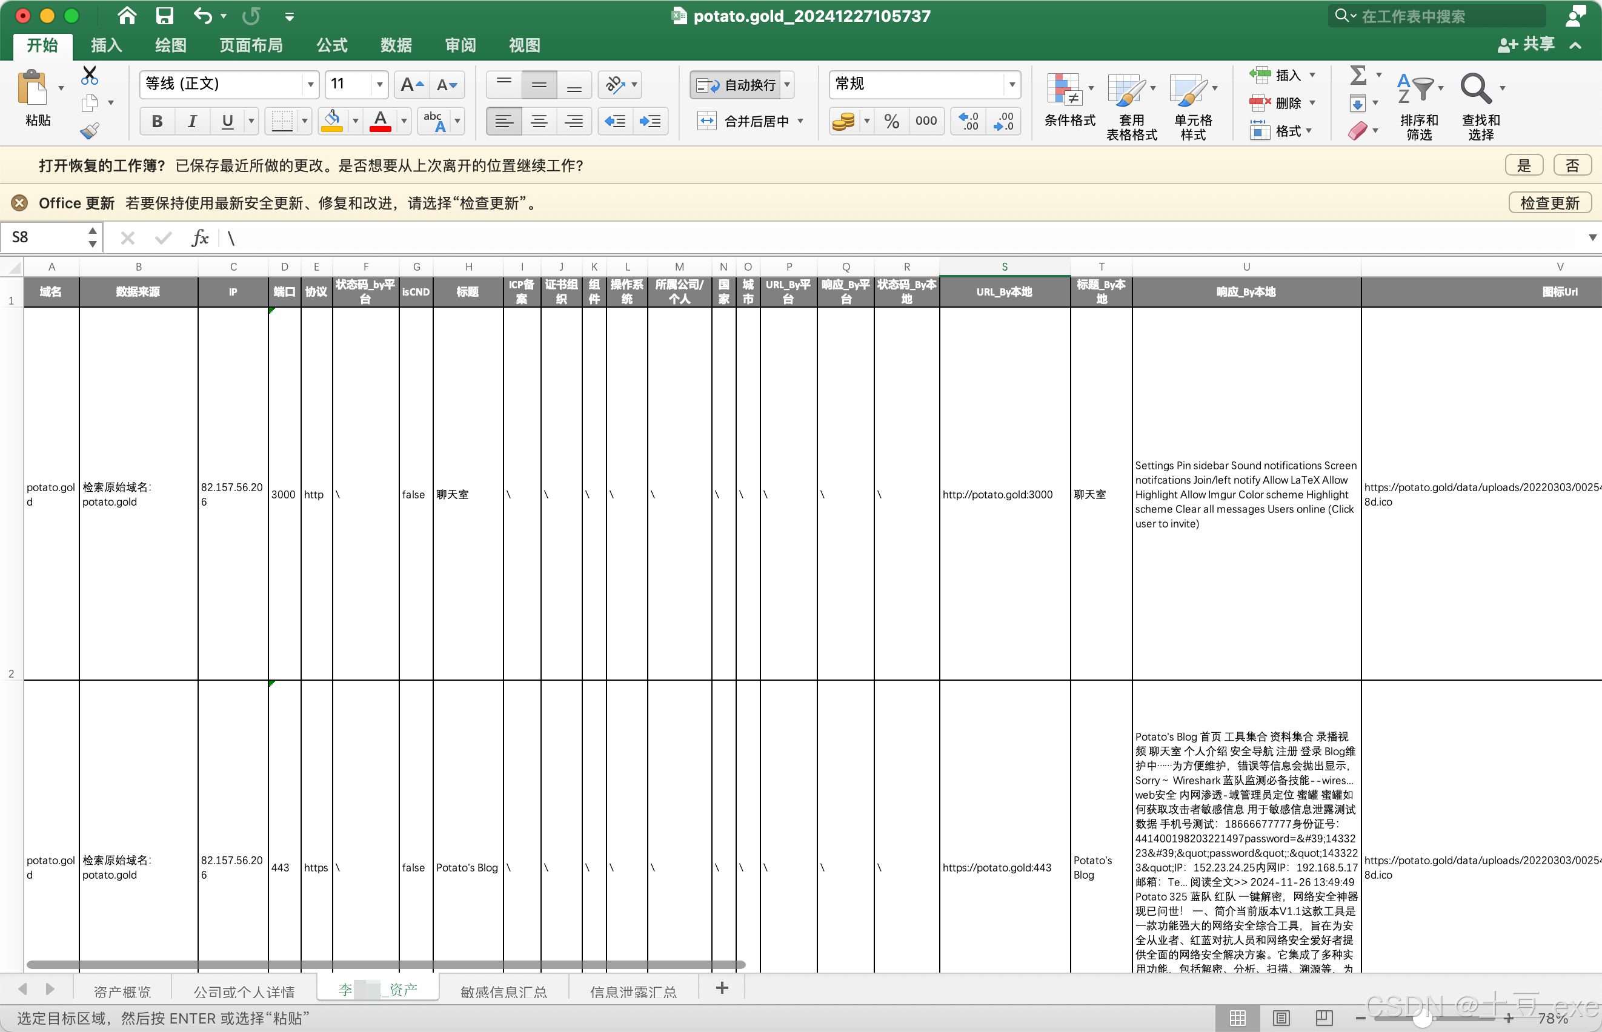The image size is (1602, 1032).
Task: Click the format painter brush icon
Action: [x=89, y=131]
